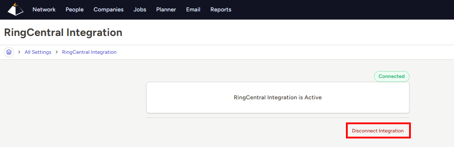Click the green Connected status badge
This screenshot has width=454, height=147.
[x=392, y=77]
